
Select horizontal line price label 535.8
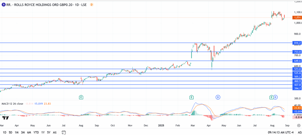tap(297, 73)
